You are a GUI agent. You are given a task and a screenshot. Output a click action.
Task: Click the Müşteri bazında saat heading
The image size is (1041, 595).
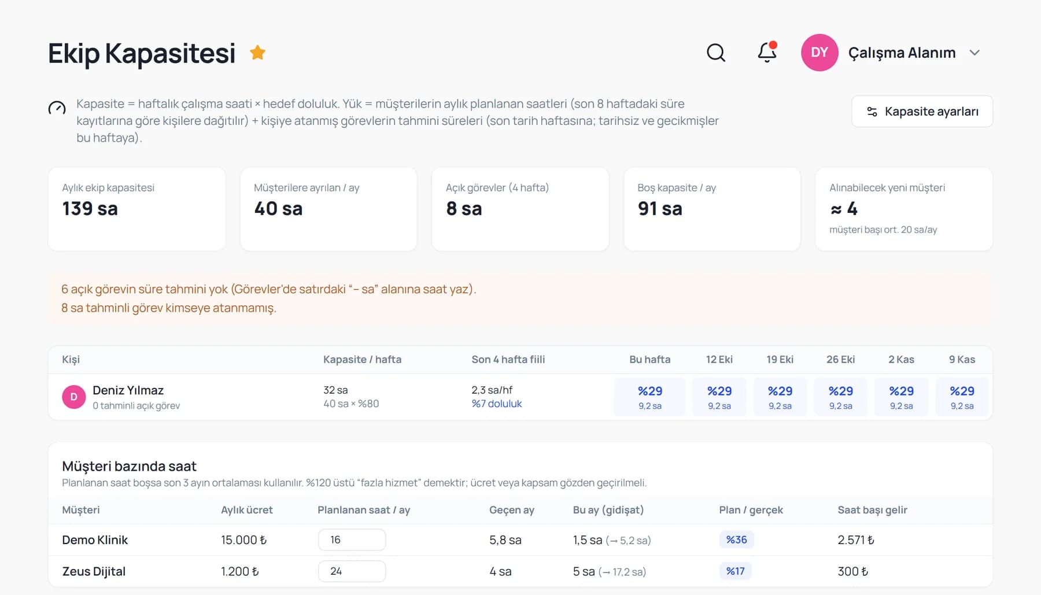point(129,466)
